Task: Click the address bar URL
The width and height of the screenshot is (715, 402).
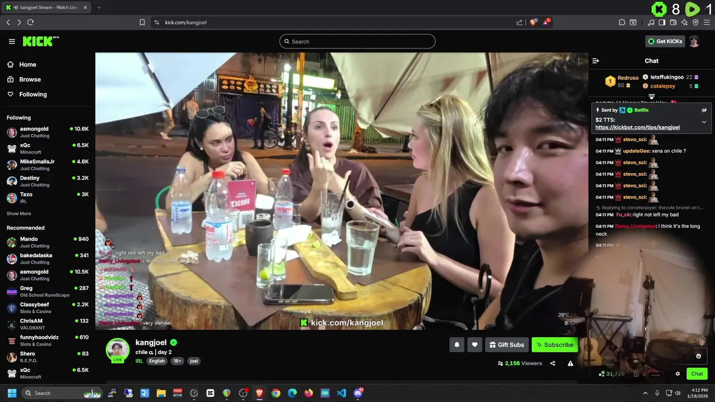Action: (185, 22)
